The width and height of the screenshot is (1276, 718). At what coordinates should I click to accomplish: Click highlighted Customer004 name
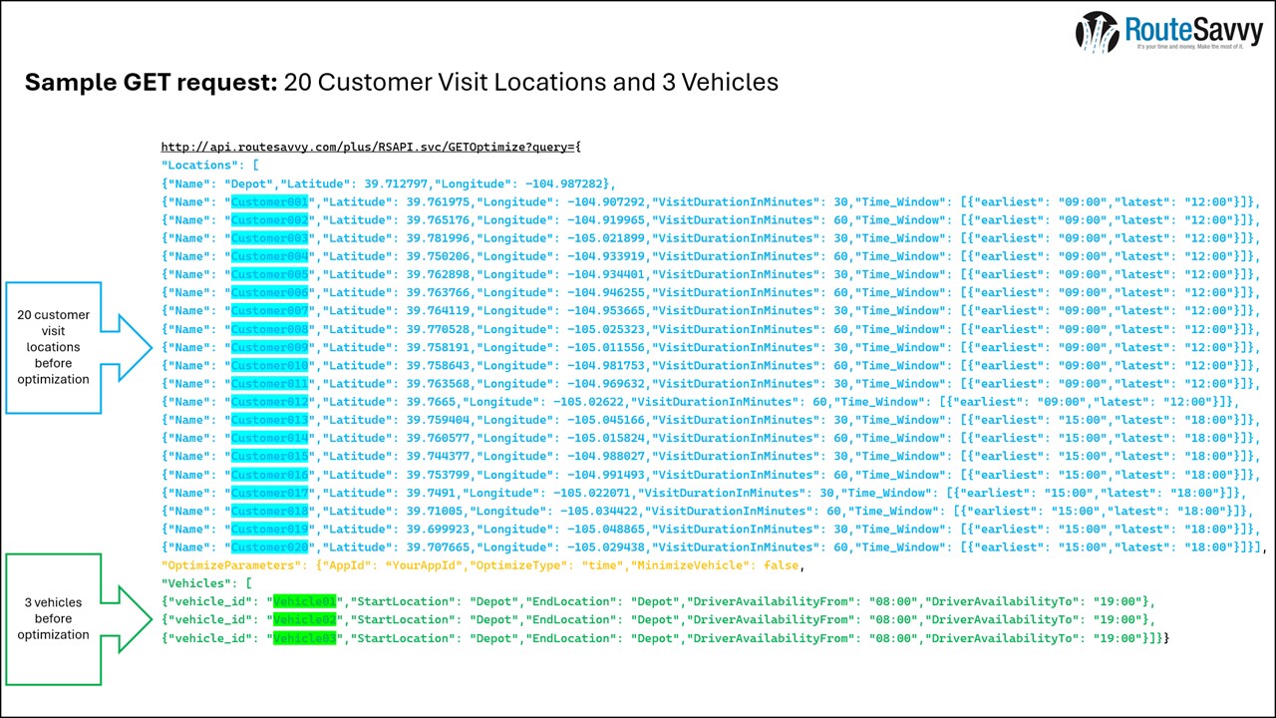coord(270,256)
